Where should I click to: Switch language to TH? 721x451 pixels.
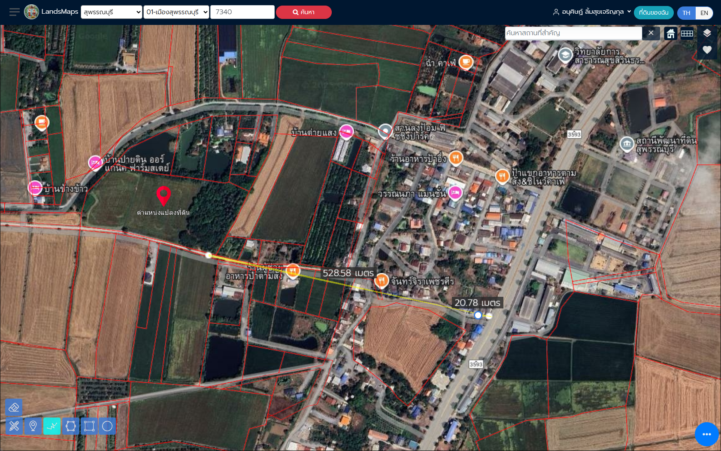tap(686, 13)
